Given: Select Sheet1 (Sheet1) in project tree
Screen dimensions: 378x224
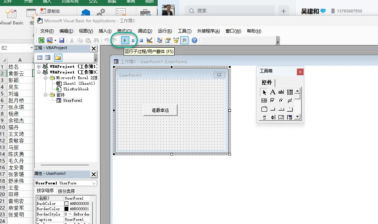Looking at the screenshot, I should pyautogui.click(x=79, y=83).
